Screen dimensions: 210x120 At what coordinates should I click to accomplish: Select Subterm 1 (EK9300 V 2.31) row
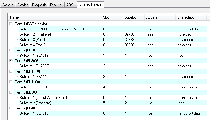click(113, 29)
